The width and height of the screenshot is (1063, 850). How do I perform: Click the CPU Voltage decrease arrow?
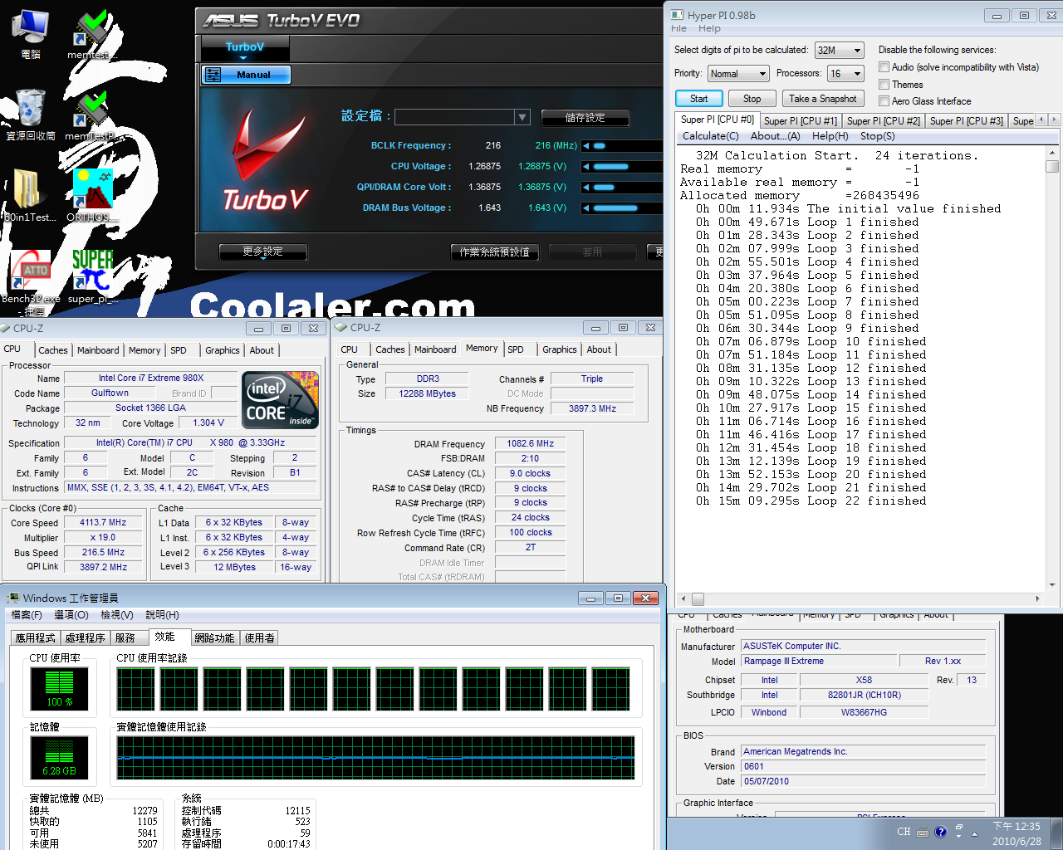click(x=585, y=166)
